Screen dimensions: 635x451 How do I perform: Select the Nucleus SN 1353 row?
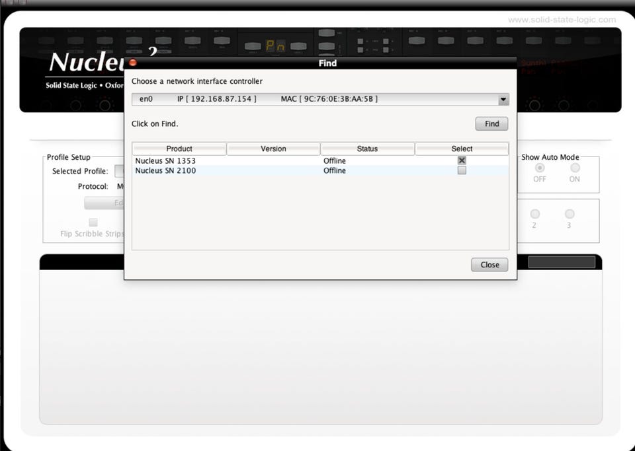pyautogui.click(x=320, y=160)
